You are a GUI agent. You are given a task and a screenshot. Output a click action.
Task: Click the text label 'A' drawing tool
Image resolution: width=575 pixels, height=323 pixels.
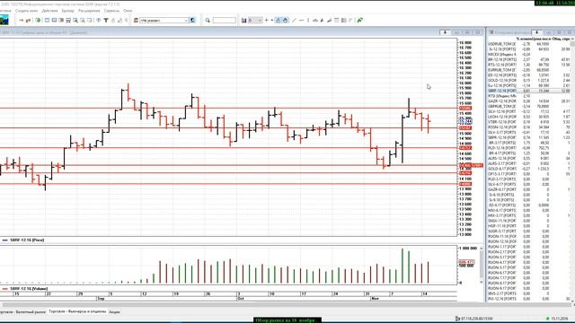(322, 20)
